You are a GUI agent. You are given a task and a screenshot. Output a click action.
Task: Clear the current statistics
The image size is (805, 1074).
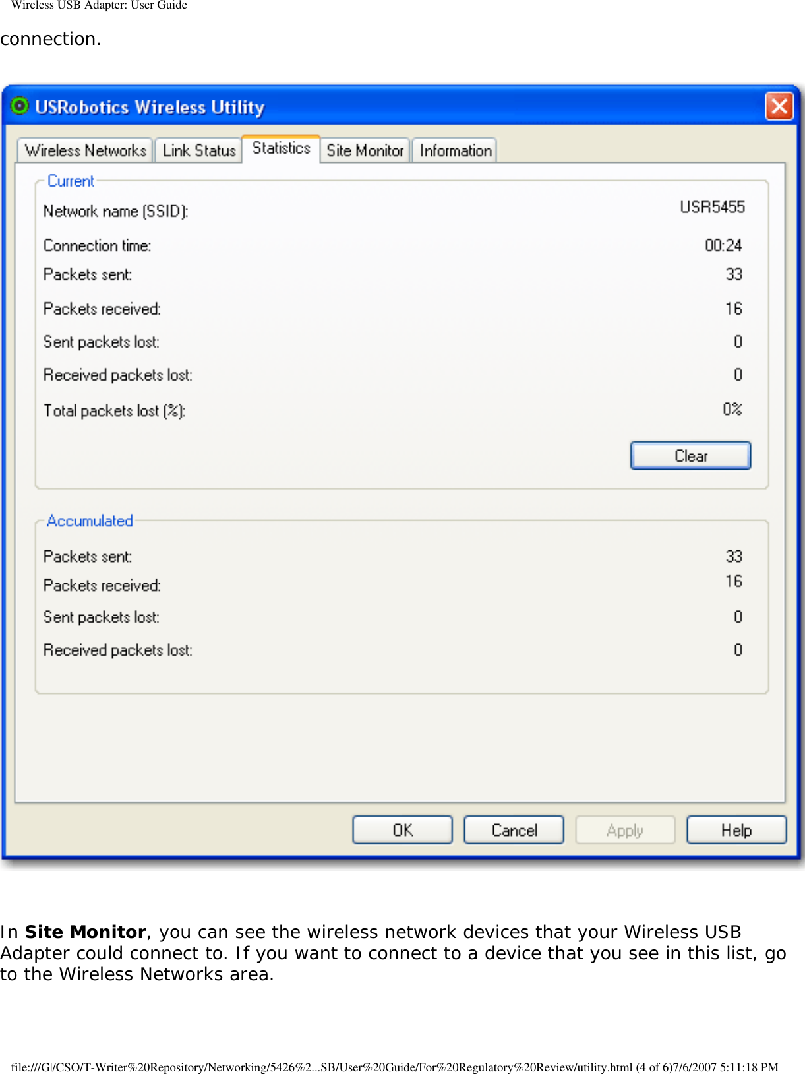tap(690, 456)
